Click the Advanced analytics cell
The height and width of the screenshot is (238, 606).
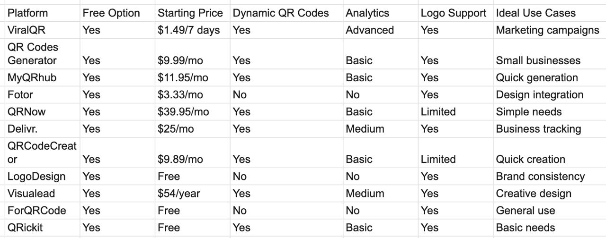point(370,30)
